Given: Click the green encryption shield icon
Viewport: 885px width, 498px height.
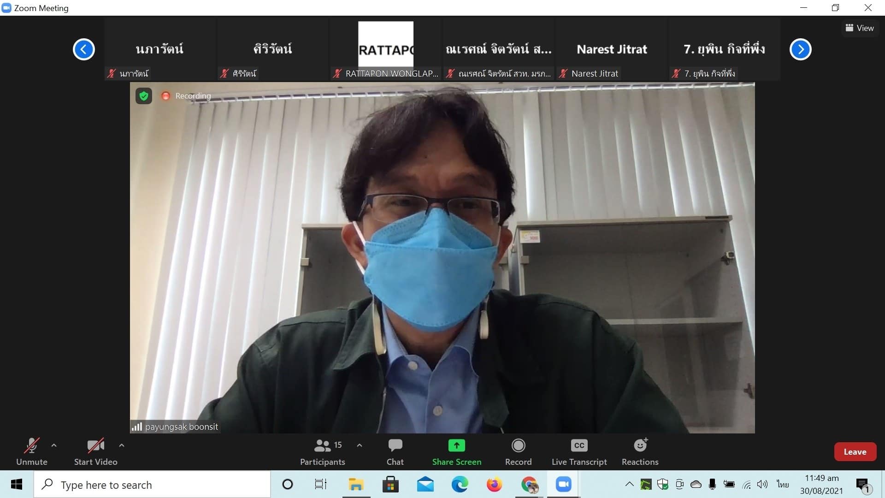Looking at the screenshot, I should [144, 96].
